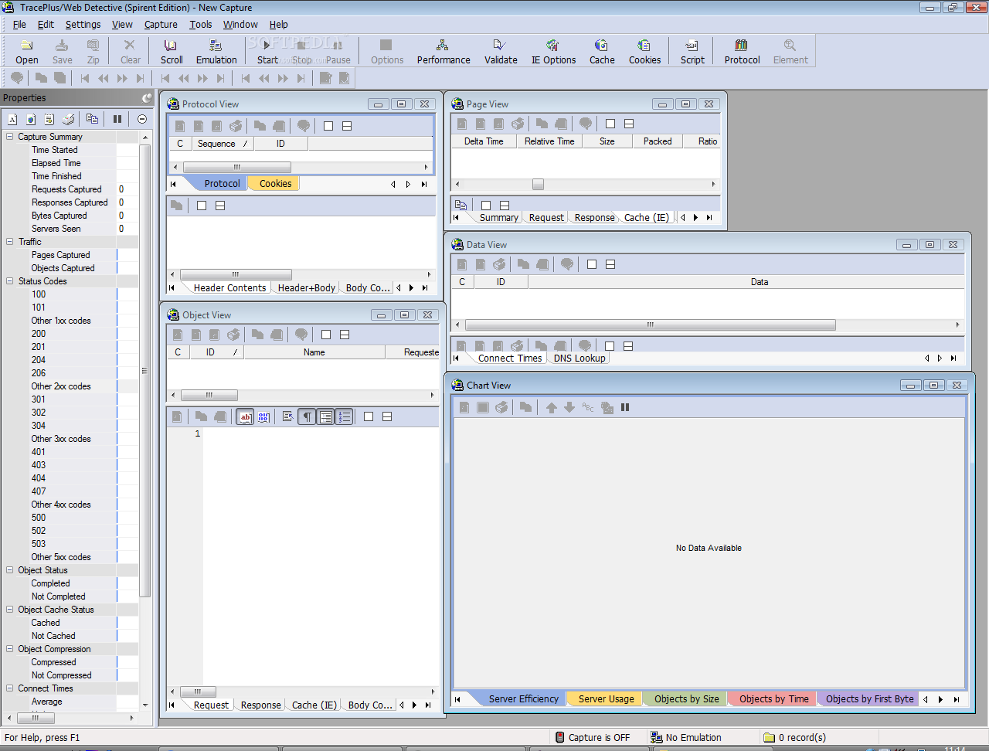Toggle the paragraph marks button in Object View
989x751 pixels.
[x=307, y=416]
